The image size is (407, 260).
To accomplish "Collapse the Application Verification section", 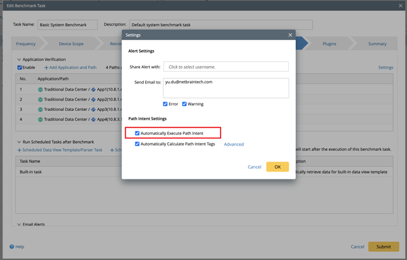I will (x=19, y=60).
